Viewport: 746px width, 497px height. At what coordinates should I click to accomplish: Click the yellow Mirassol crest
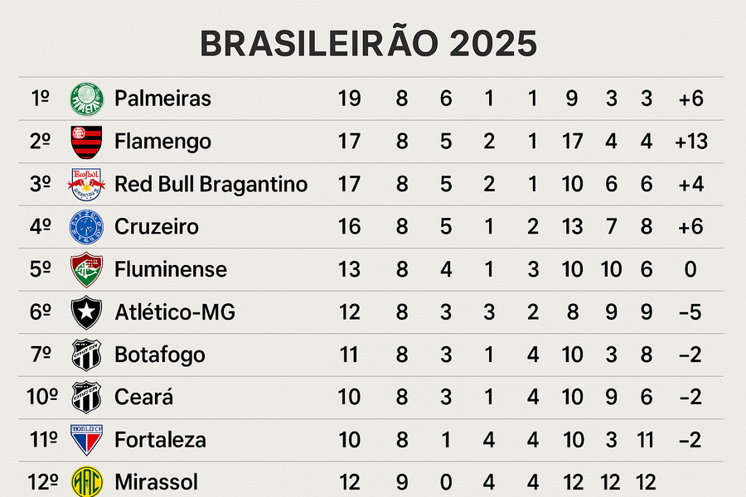tap(86, 482)
